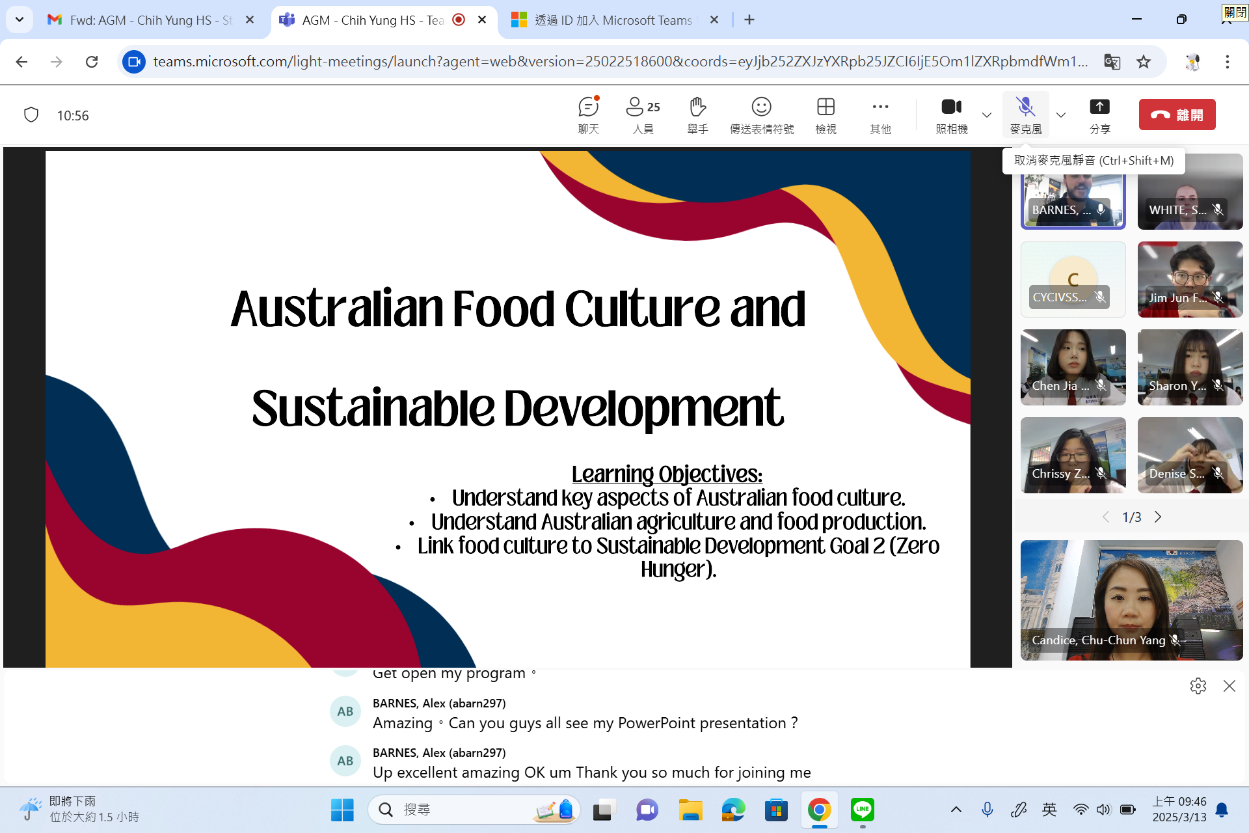
Task: Click the tray microphone in-use icon
Action: 987,810
